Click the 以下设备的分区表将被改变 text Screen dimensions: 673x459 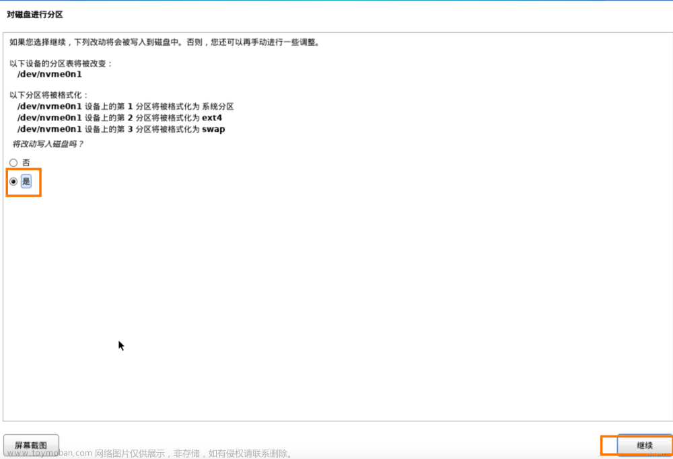click(x=61, y=63)
